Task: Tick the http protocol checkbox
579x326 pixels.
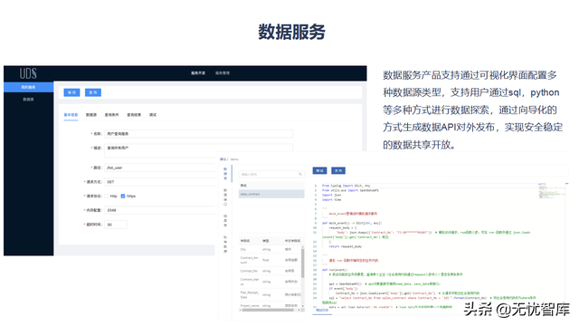Action: (107, 197)
